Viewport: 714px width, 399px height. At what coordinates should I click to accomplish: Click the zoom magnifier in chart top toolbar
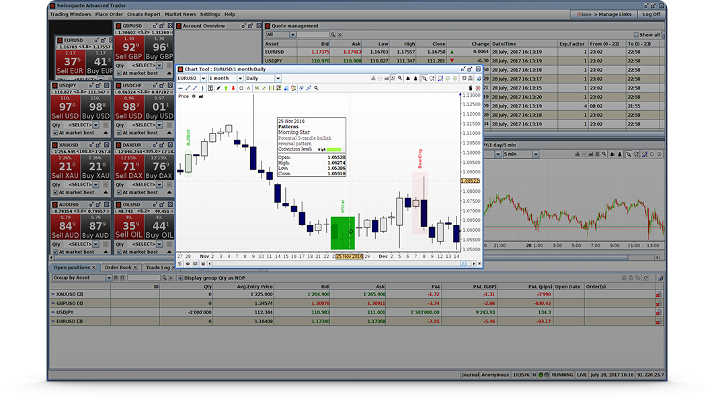click(400, 78)
